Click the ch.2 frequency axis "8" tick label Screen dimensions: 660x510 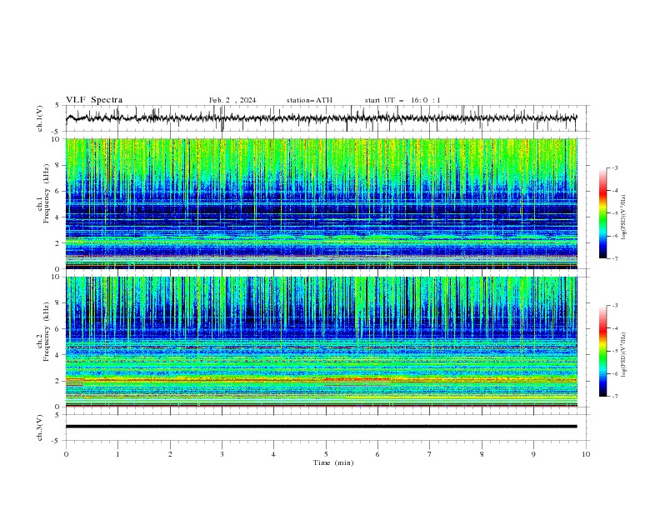click(58, 303)
